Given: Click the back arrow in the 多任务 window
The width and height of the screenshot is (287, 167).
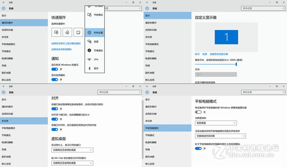Looking at the screenshot, I should pos(4,86).
